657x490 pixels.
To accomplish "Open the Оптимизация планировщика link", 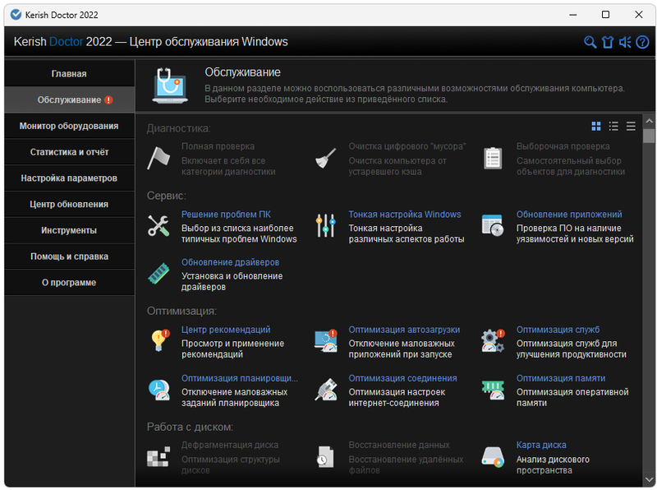I will (239, 378).
